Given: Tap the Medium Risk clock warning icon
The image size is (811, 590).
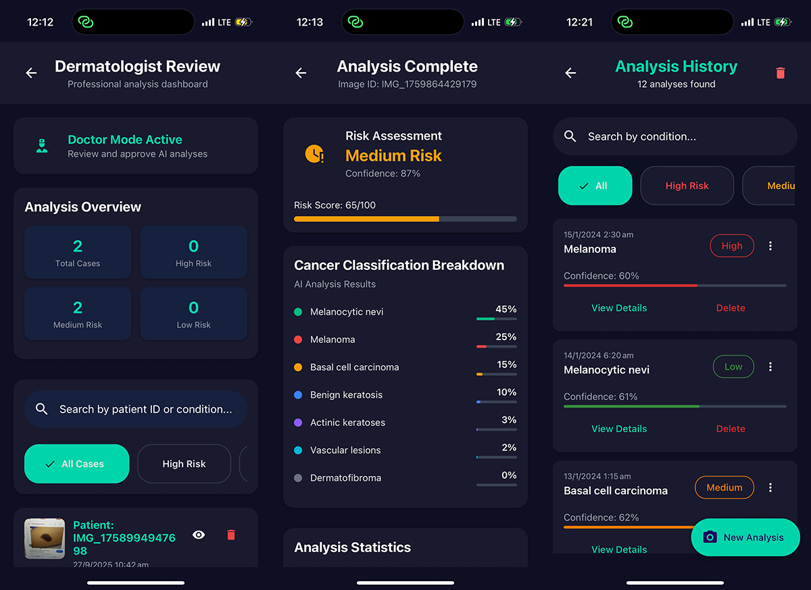Looking at the screenshot, I should pyautogui.click(x=314, y=154).
